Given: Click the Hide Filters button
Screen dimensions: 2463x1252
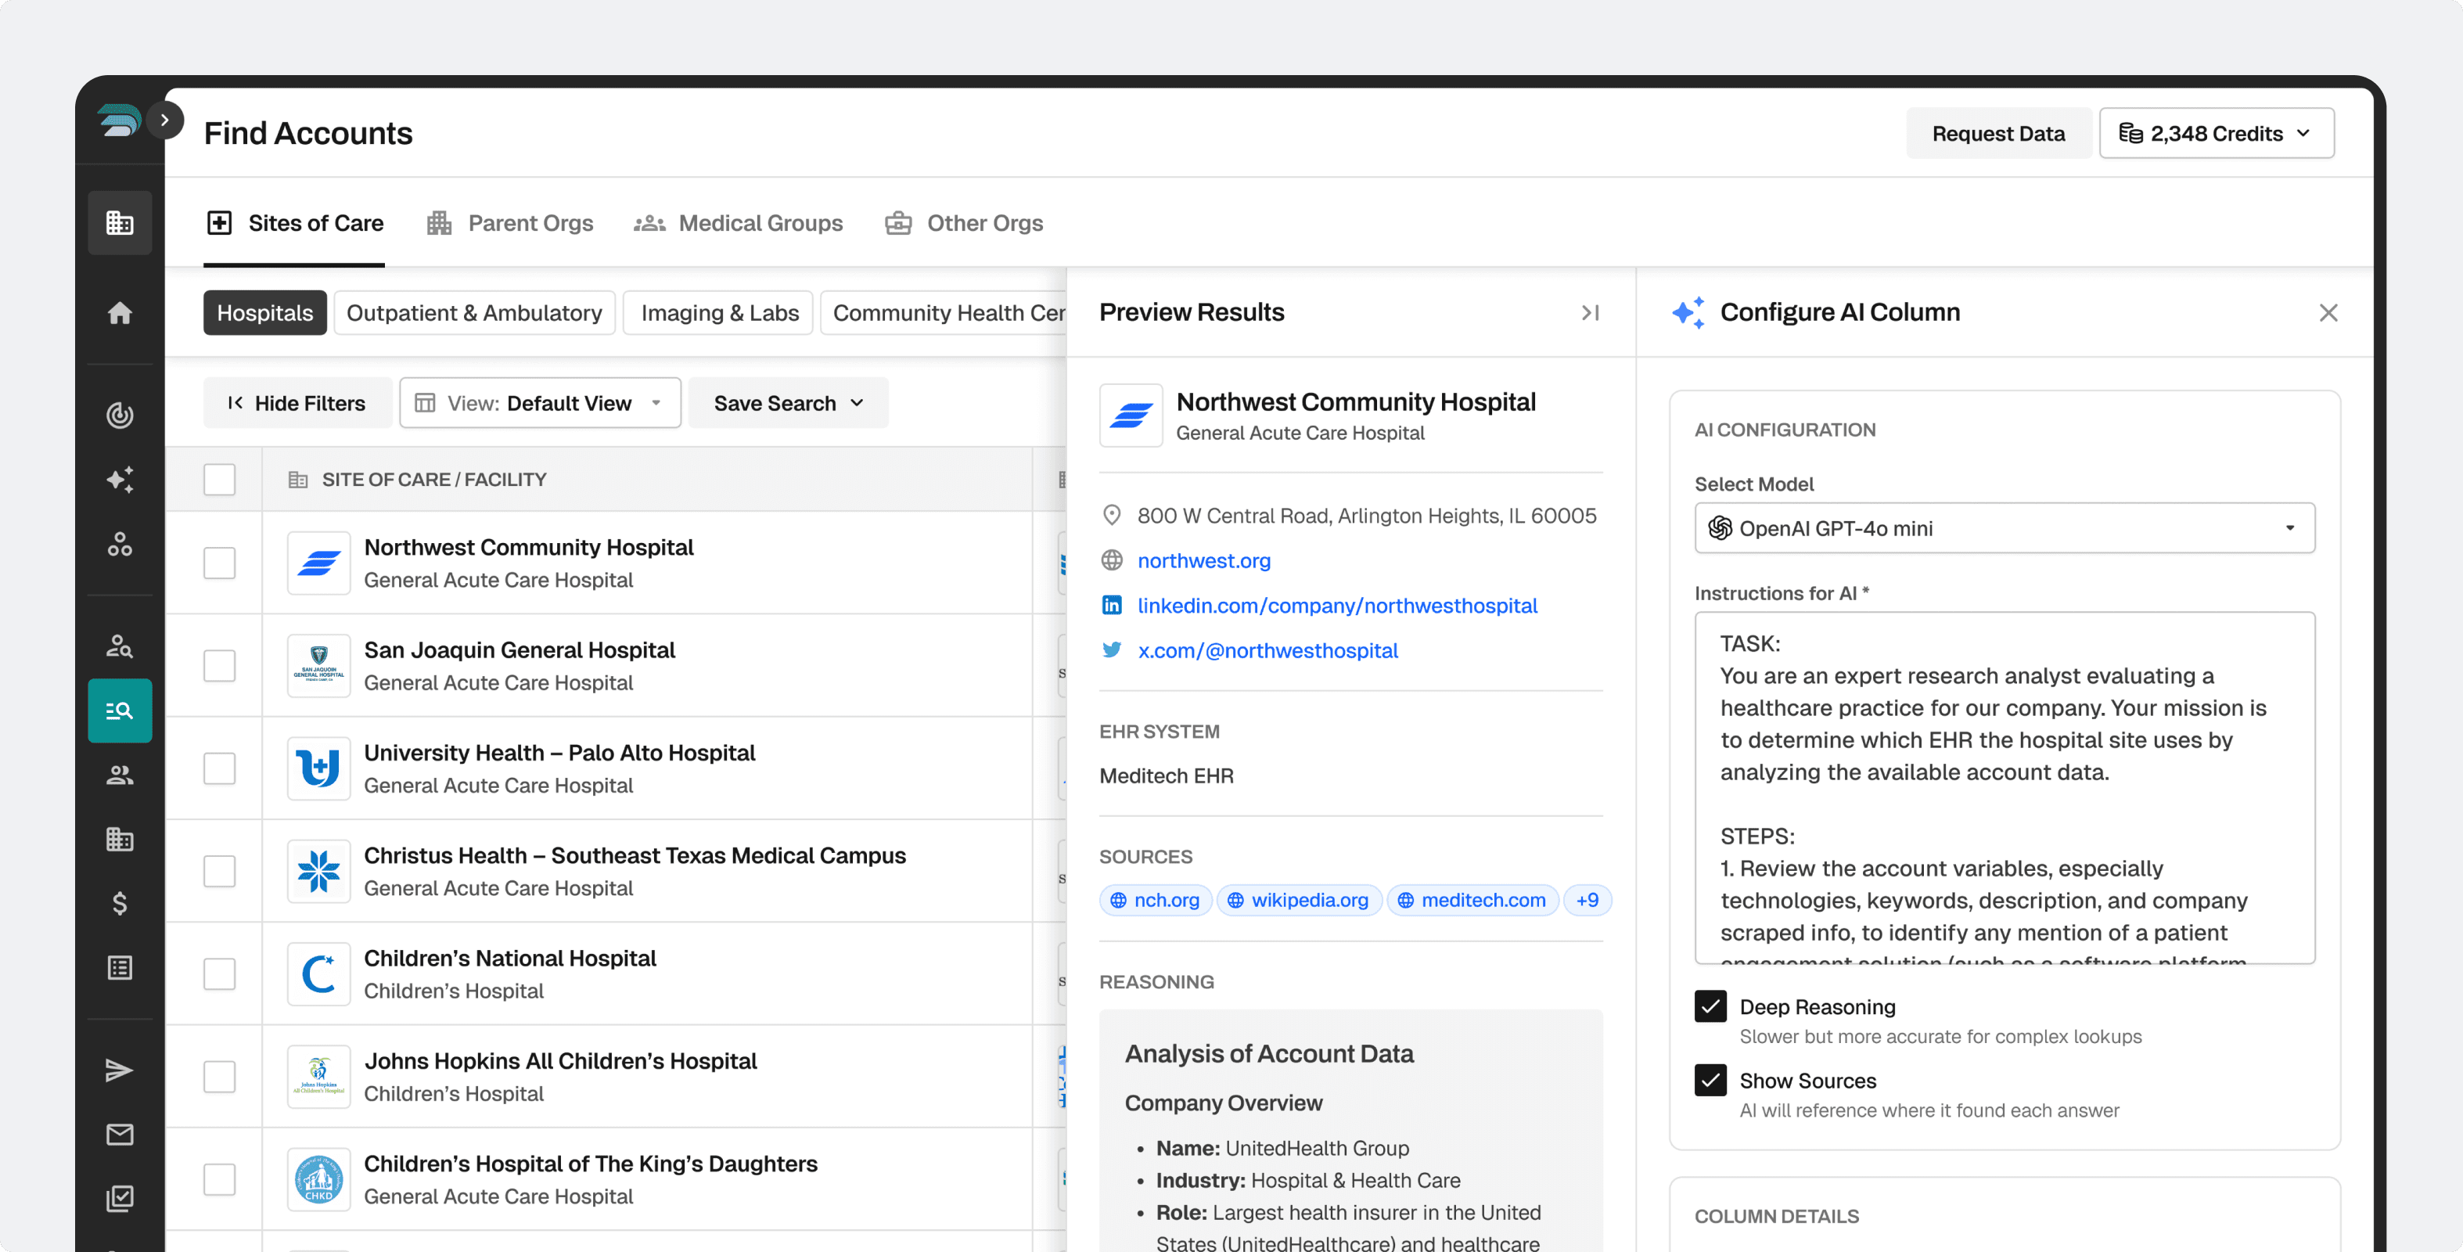Looking at the screenshot, I should point(297,403).
